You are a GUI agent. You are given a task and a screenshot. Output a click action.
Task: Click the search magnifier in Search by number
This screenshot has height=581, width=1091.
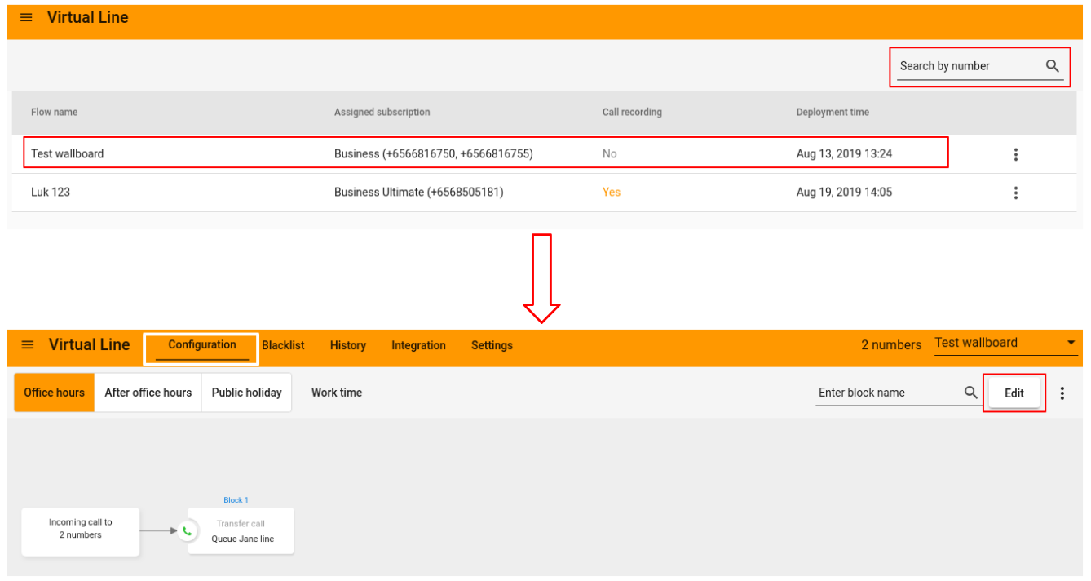tap(1052, 66)
